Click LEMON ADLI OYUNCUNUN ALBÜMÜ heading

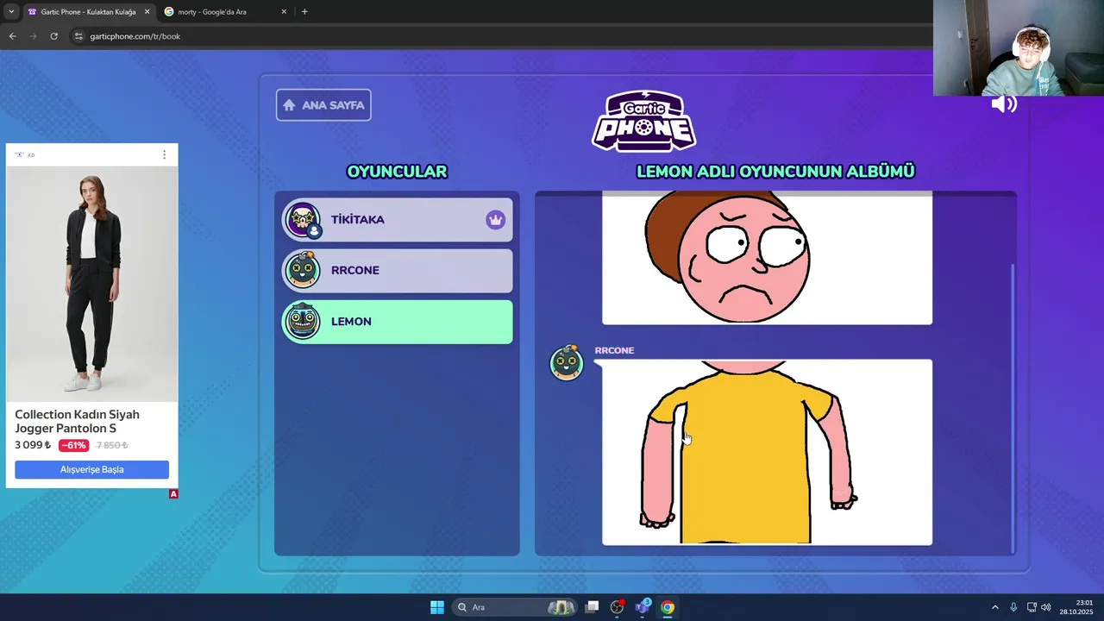pos(775,172)
